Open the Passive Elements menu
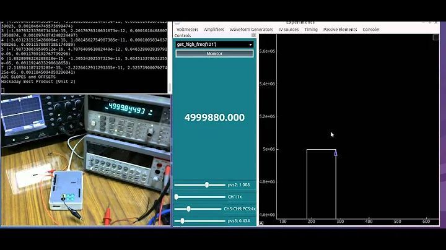446x250 pixels. 340,30
